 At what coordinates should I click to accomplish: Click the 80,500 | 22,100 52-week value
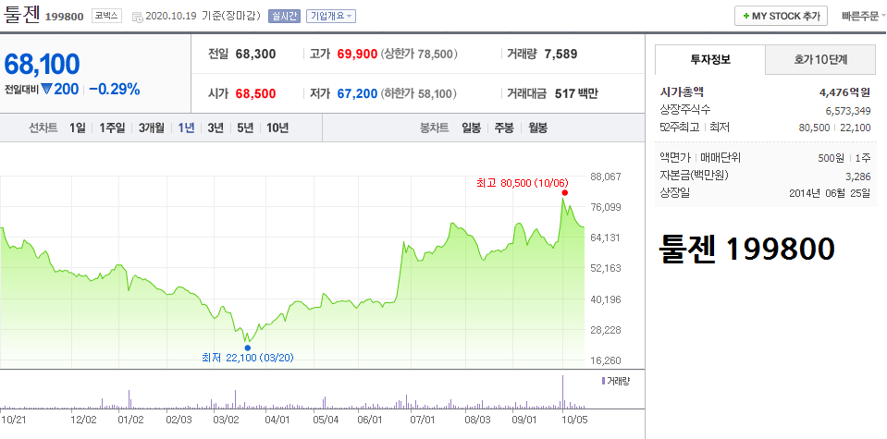835,128
